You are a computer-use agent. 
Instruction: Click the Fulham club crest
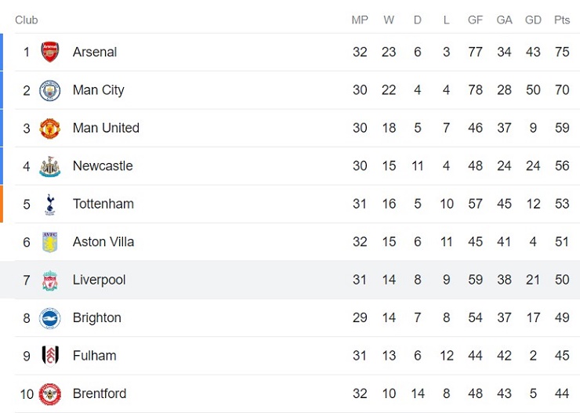[50, 356]
